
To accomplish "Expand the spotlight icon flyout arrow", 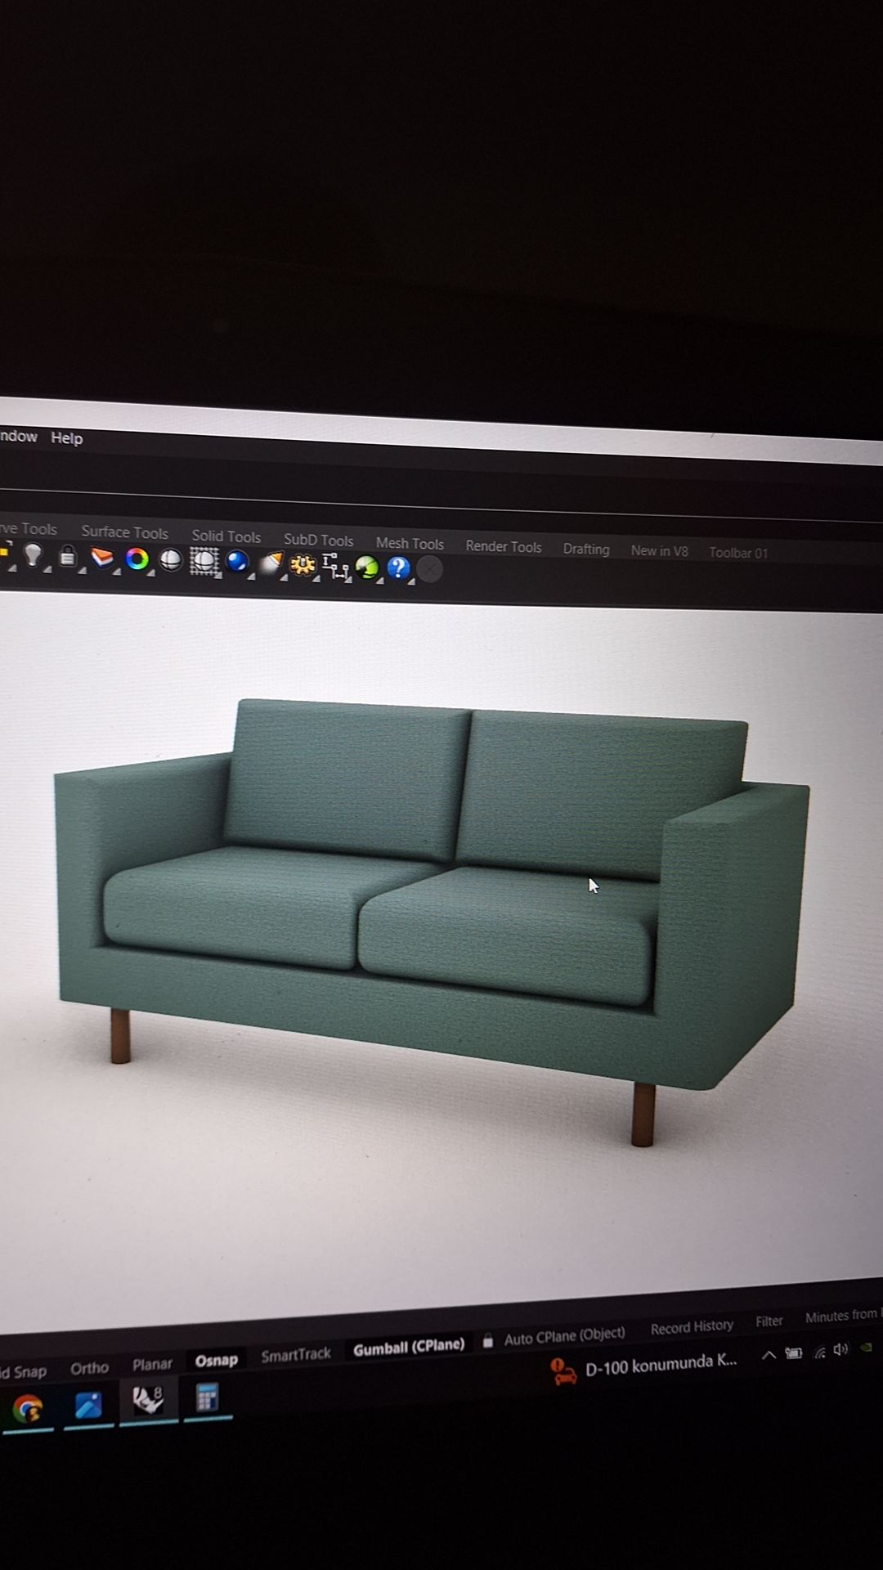I will click(x=283, y=578).
